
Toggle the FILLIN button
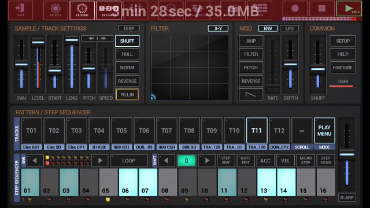(x=127, y=95)
